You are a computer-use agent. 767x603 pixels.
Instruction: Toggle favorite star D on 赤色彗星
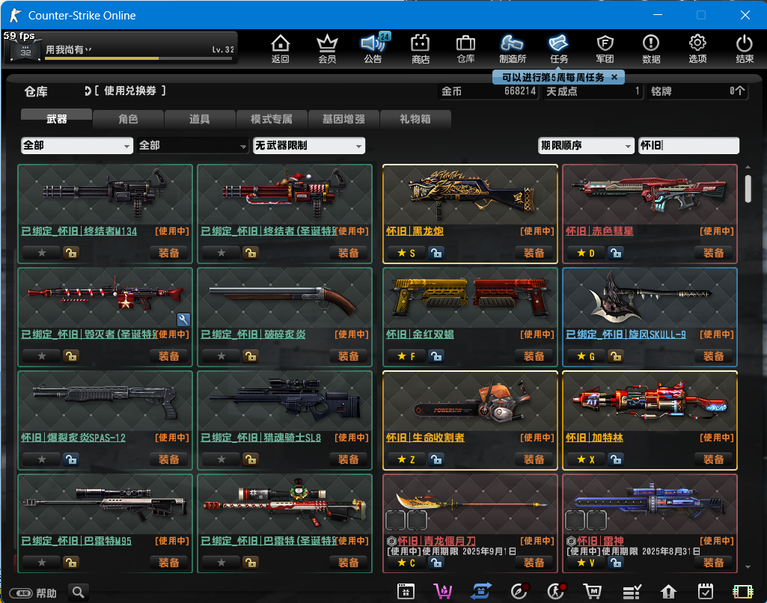pyautogui.click(x=585, y=253)
